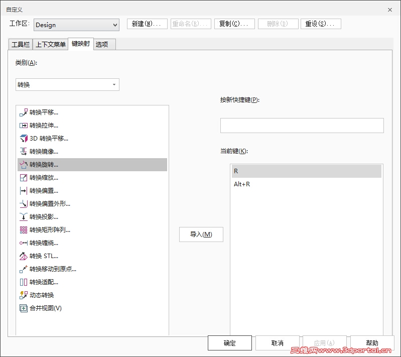401x357 pixels.
Task: Expand the 类别 转换 combo box
Action: (x=67, y=84)
